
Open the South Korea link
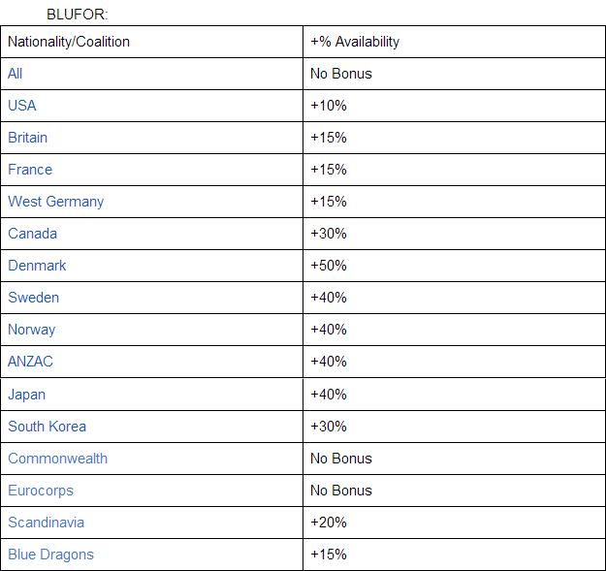[x=47, y=427]
